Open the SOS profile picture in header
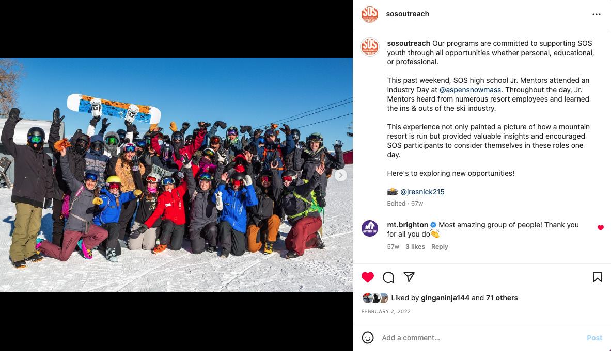 (369, 14)
